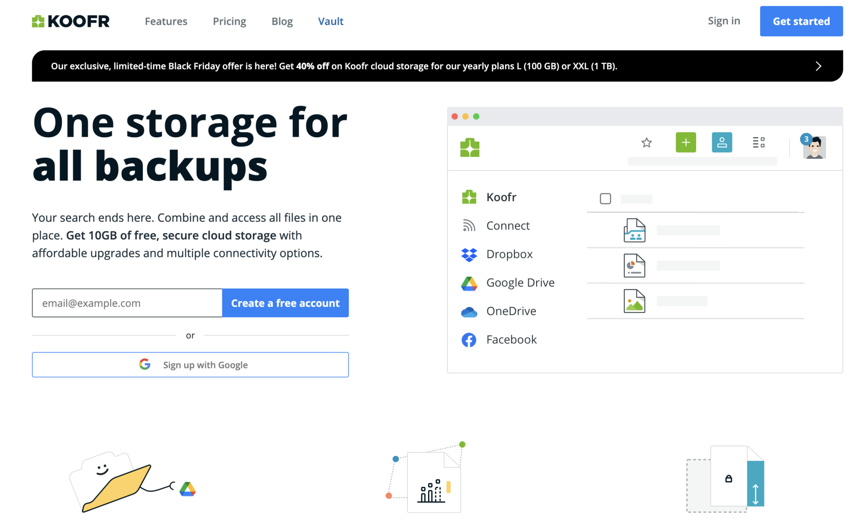The height and width of the screenshot is (521, 865).
Task: Open the profile menu via the avatar
Action: click(x=815, y=148)
